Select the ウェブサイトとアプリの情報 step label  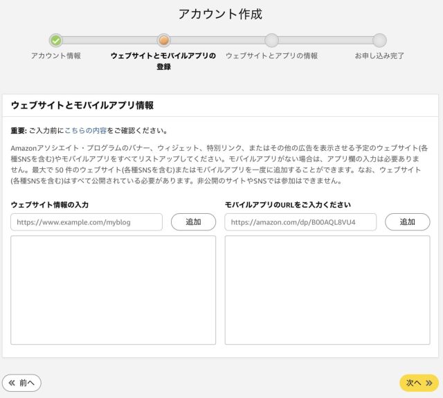click(272, 55)
